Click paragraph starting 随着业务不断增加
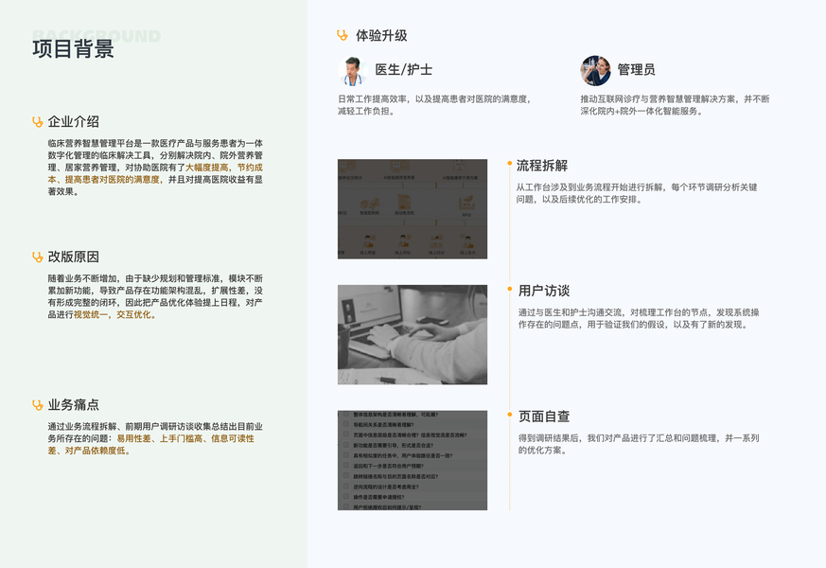The width and height of the screenshot is (826, 568). [x=155, y=296]
